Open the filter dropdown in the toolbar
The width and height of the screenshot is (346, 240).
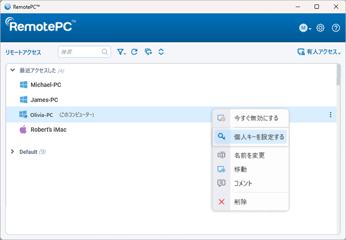pyautogui.click(x=121, y=52)
